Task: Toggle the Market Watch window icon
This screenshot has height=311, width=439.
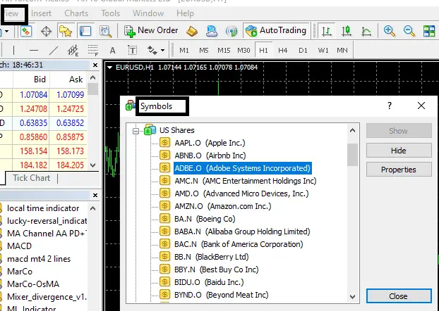Action: [x=26, y=31]
